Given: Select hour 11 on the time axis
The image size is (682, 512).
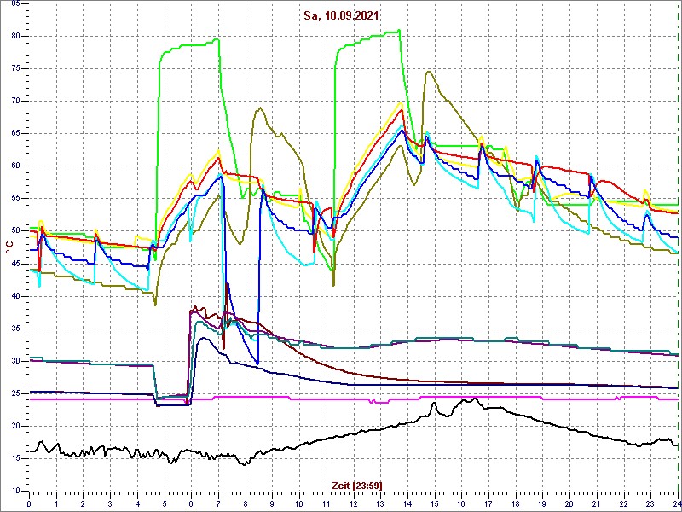Looking at the screenshot, I should [x=327, y=503].
